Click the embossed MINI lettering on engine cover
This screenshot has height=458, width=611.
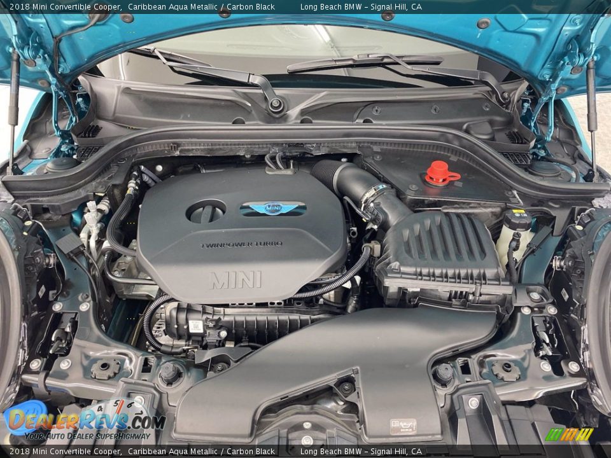click(235, 280)
